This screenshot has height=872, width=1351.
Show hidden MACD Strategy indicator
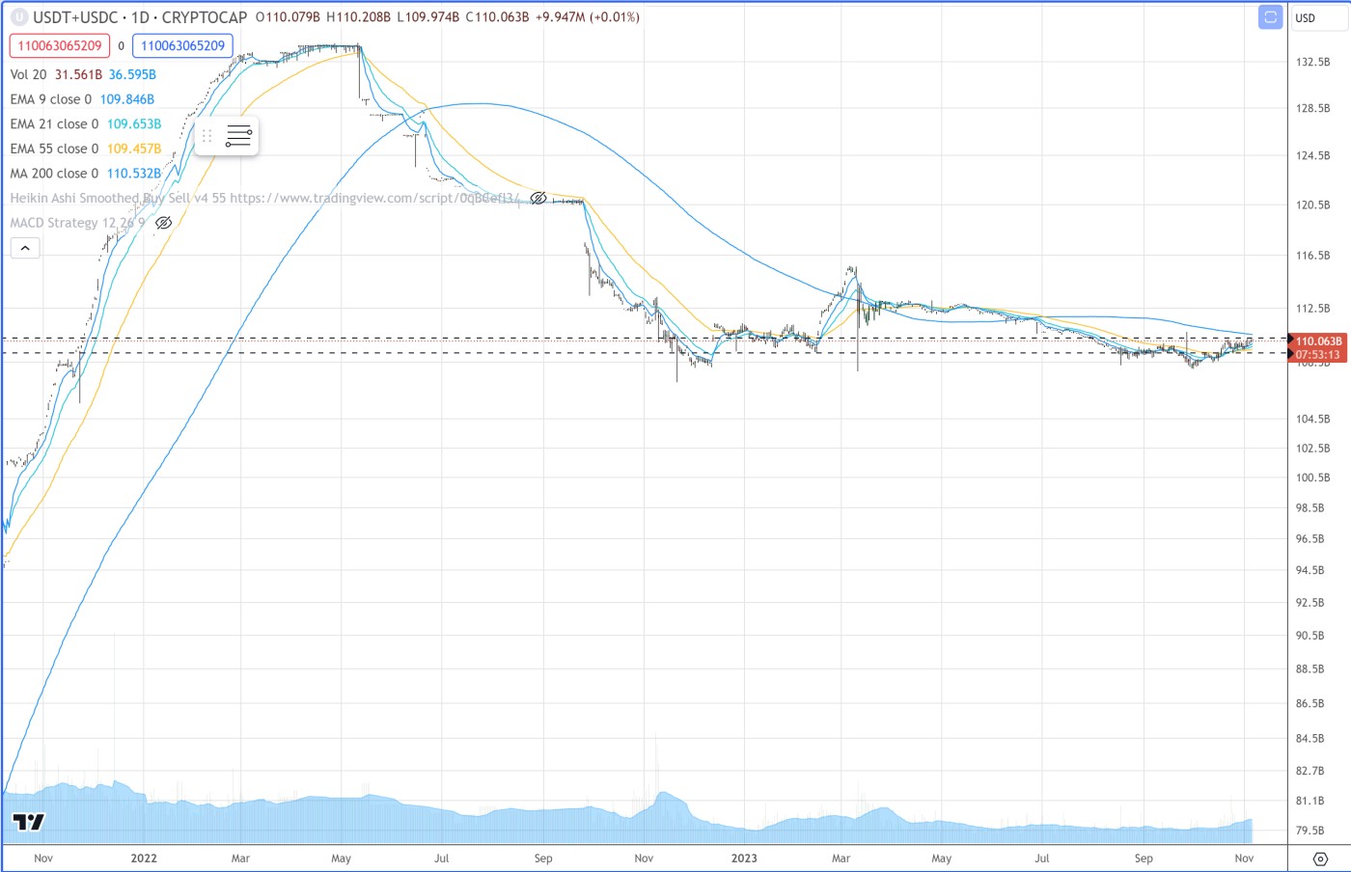pyautogui.click(x=164, y=223)
